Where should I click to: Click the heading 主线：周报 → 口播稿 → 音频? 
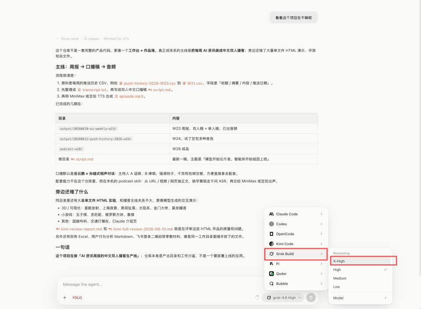click(86, 67)
